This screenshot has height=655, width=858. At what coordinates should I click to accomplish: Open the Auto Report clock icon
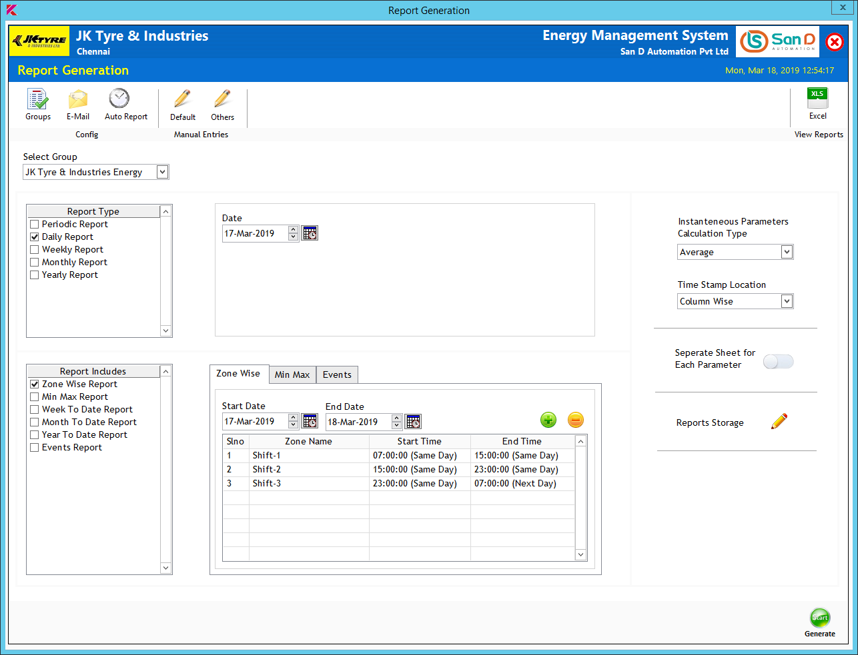coord(119,99)
